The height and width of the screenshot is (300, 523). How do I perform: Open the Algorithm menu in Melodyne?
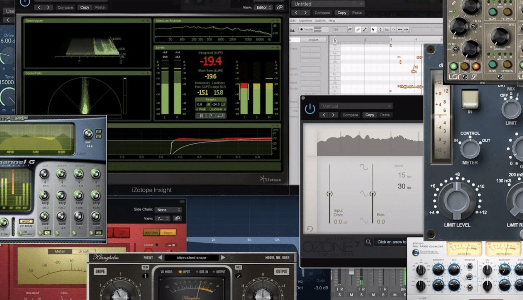[x=305, y=21]
